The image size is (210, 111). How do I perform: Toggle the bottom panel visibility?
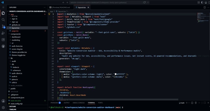click(x=206, y=2)
